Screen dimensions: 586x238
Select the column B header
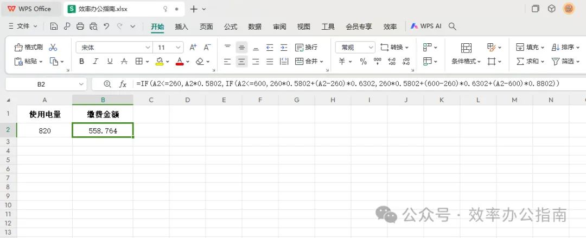(x=103, y=100)
